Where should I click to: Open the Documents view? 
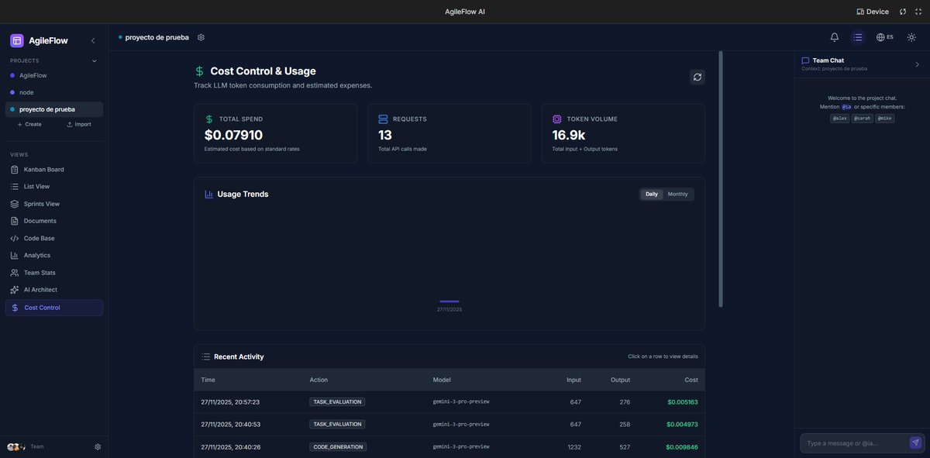pos(54,221)
